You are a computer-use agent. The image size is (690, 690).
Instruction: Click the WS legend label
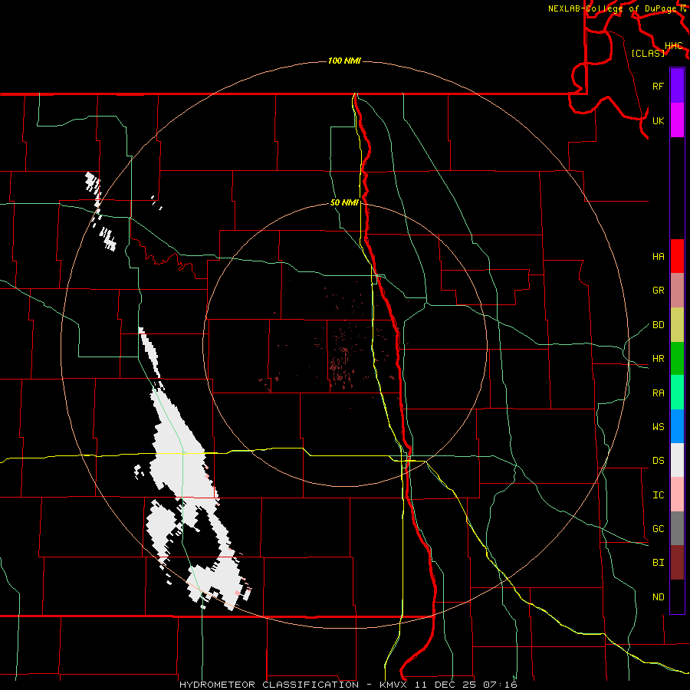658,427
